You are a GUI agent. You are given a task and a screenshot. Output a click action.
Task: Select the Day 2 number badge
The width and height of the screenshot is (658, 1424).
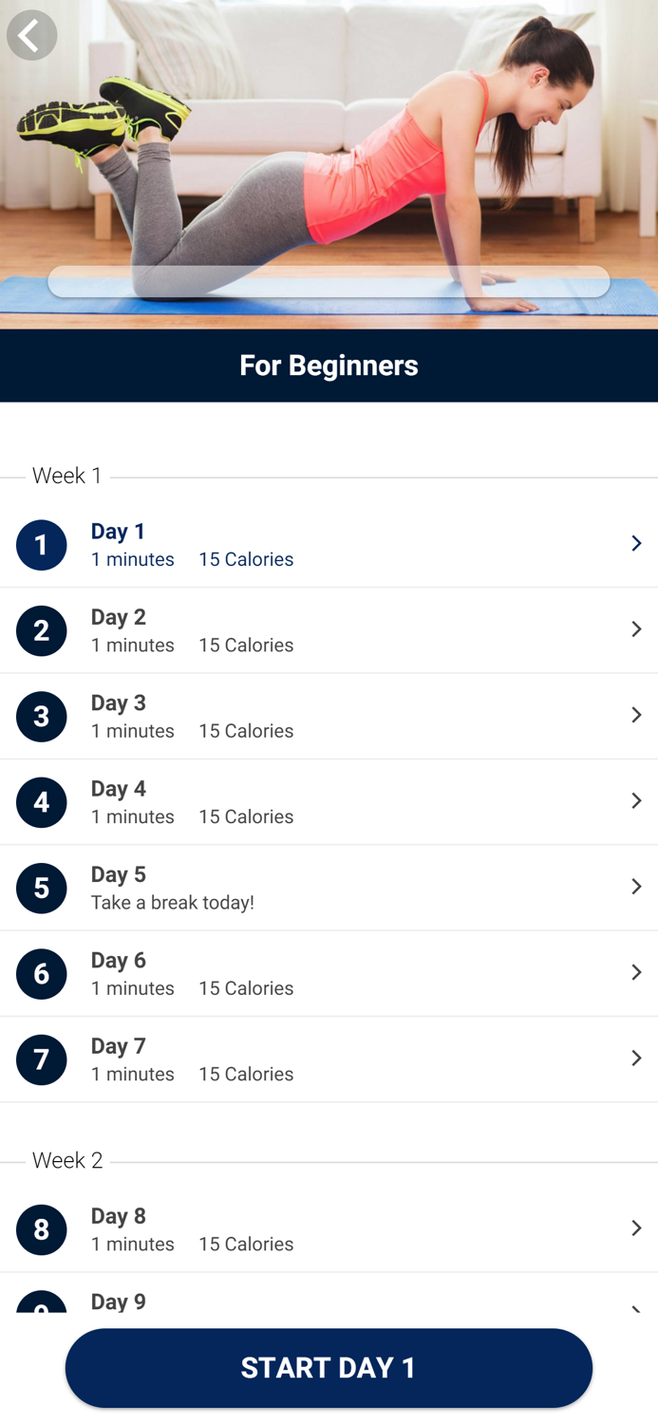[x=41, y=630]
